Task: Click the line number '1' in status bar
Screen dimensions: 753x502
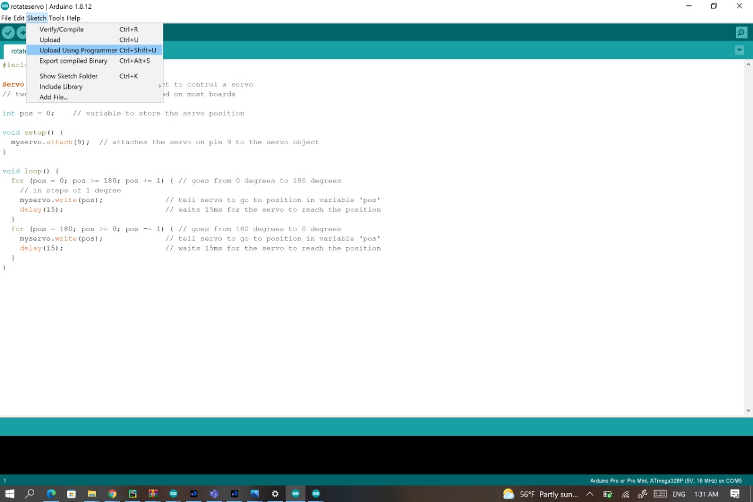Action: [x=5, y=481]
